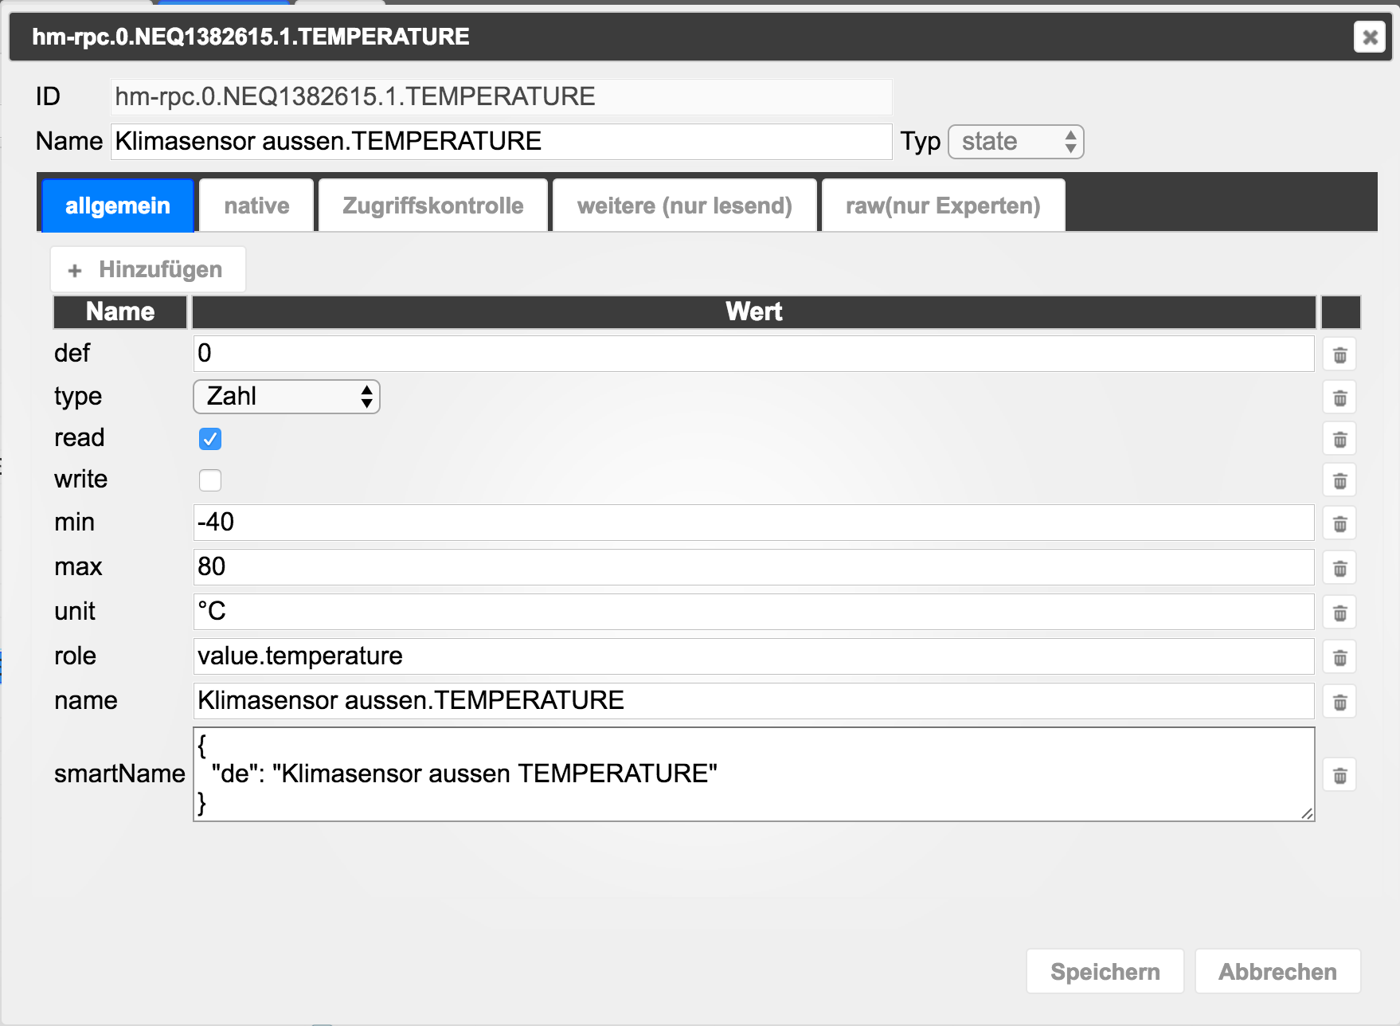The width and height of the screenshot is (1400, 1026).
Task: Click the smartName textarea resize handle
Action: coord(1307,813)
